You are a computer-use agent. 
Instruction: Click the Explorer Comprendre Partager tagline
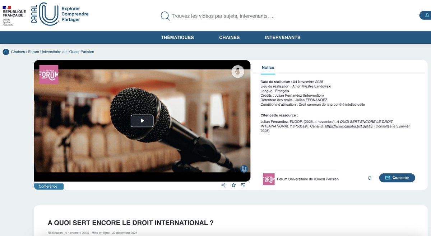click(x=75, y=14)
